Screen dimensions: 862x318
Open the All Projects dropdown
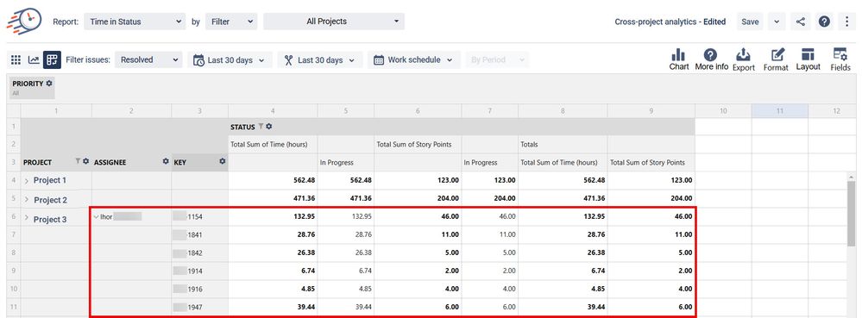(x=334, y=22)
